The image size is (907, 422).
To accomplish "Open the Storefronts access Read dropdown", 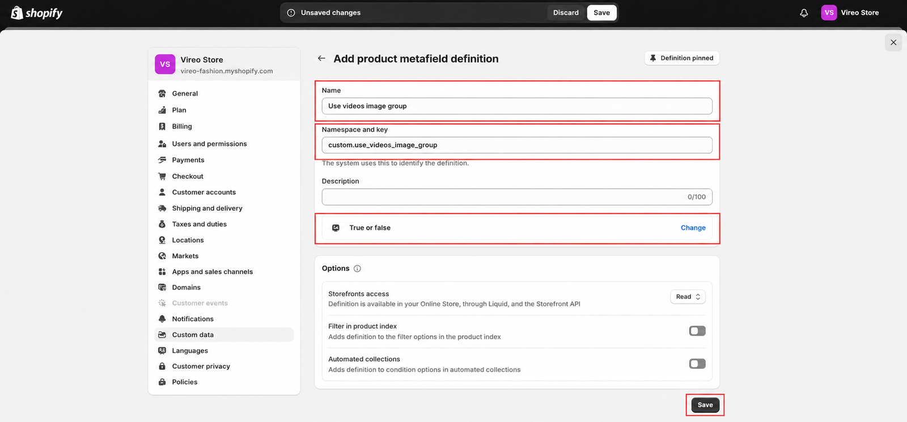I will tap(688, 297).
